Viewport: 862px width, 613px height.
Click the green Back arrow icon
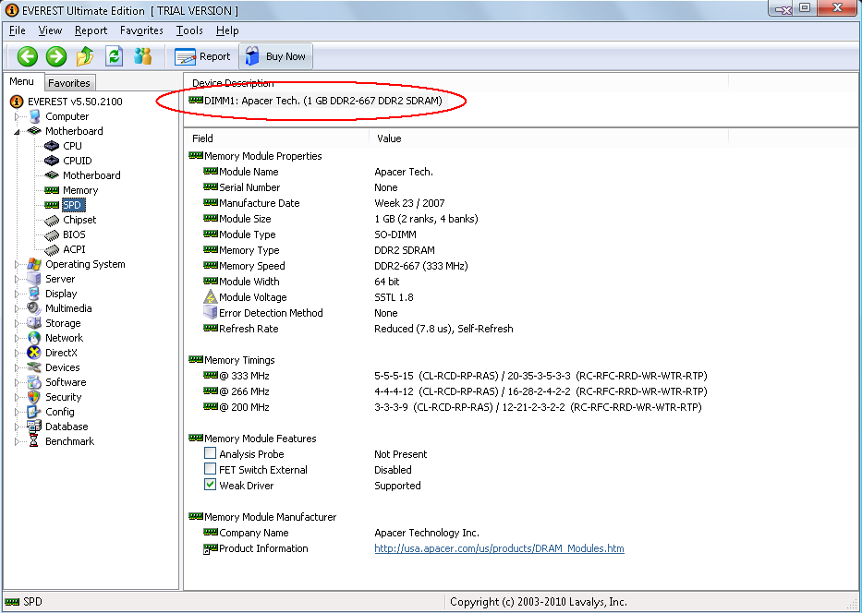click(x=28, y=56)
